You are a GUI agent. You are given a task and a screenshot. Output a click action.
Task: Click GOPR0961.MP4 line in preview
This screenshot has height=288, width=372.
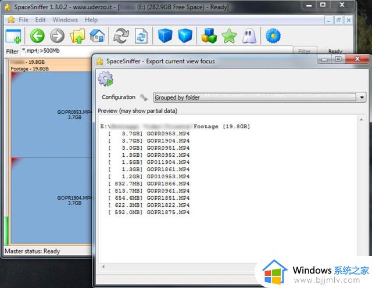(x=149, y=191)
